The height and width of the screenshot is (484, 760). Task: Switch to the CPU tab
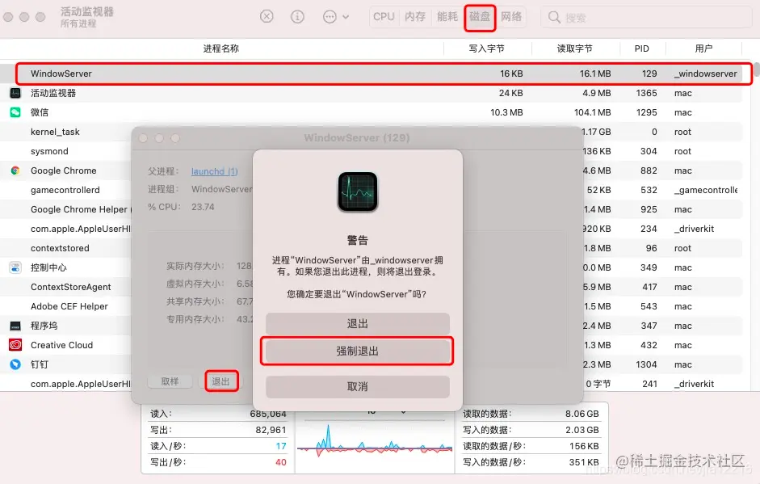pyautogui.click(x=384, y=16)
